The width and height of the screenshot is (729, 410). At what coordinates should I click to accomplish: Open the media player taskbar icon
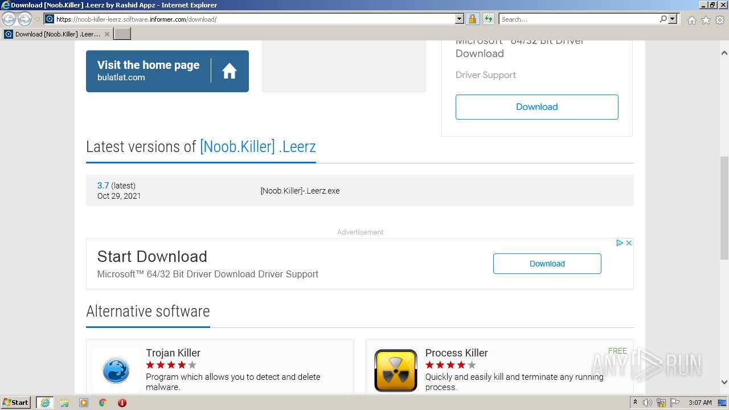[84, 403]
